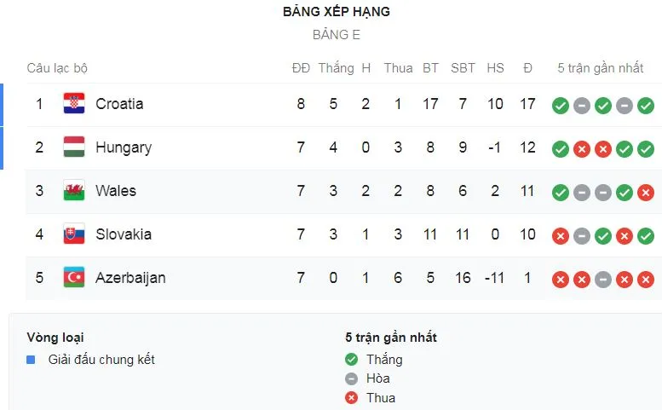Screen dimensions: 662x410
Task: Click the green Thắng legend icon
Action: point(351,360)
